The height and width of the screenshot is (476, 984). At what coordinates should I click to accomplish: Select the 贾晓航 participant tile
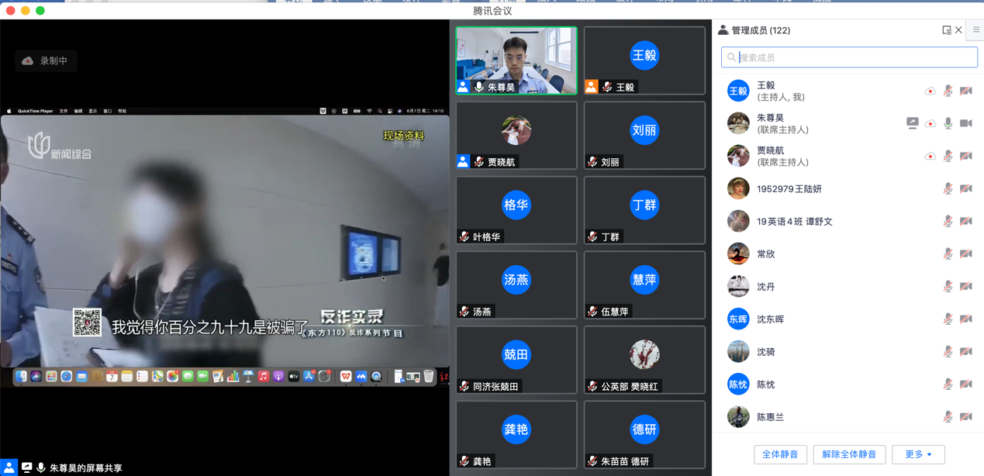[516, 135]
